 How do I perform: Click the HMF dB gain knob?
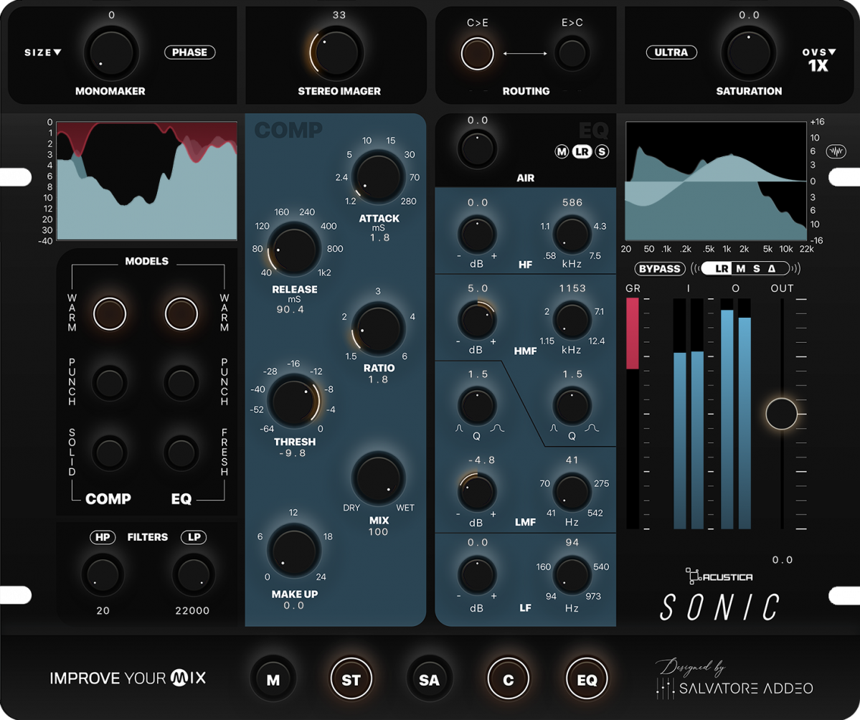point(477,320)
